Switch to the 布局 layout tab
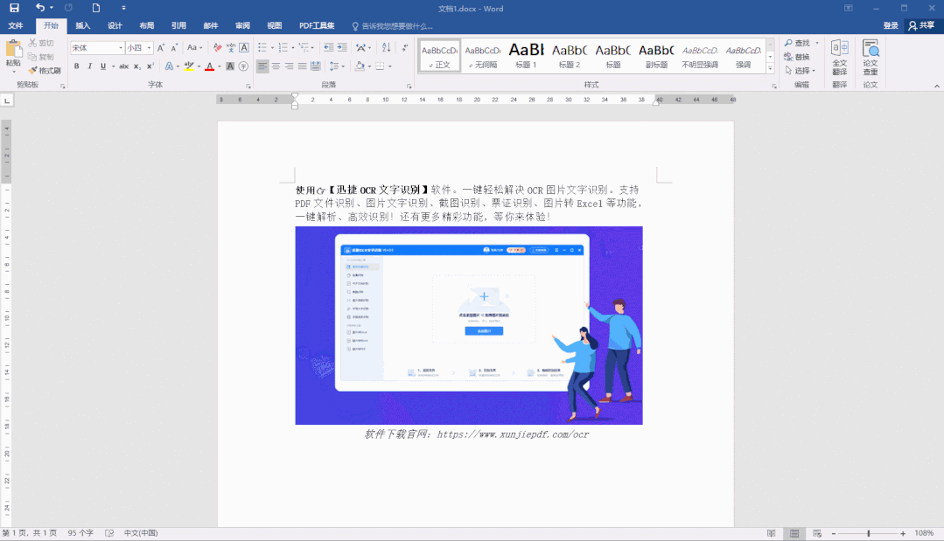This screenshot has width=944, height=541. [146, 25]
